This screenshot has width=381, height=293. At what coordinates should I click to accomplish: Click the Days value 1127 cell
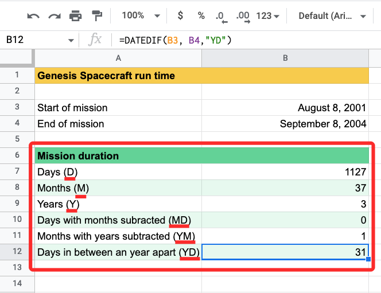285,172
